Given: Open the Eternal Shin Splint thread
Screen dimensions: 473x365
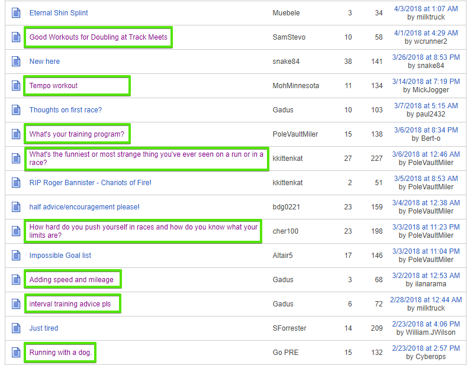Looking at the screenshot, I should click(x=59, y=13).
